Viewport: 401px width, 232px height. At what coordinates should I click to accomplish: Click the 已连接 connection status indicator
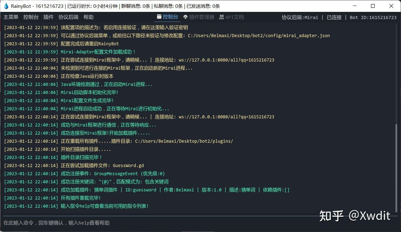[334, 17]
